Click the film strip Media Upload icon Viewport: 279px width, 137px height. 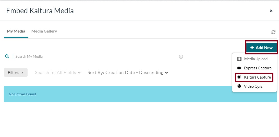(239, 59)
